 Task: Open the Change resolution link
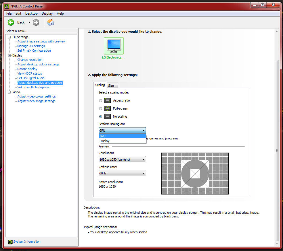(30, 60)
